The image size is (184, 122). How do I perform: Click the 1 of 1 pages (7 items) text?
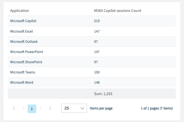157,108
